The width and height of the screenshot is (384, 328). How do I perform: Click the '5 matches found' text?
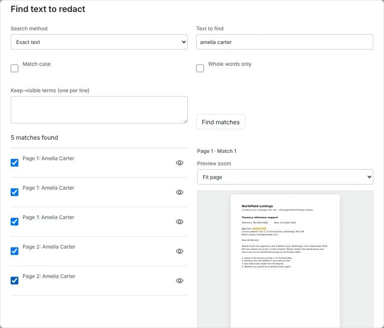[34, 138]
